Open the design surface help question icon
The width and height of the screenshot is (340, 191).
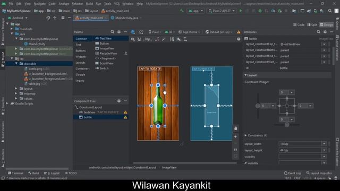pos(239,39)
